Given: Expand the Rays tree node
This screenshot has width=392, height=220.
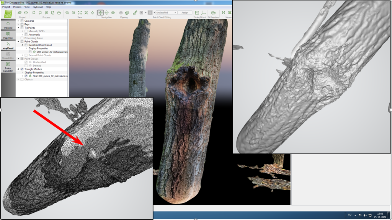Looking at the screenshot, I should coord(18,24).
